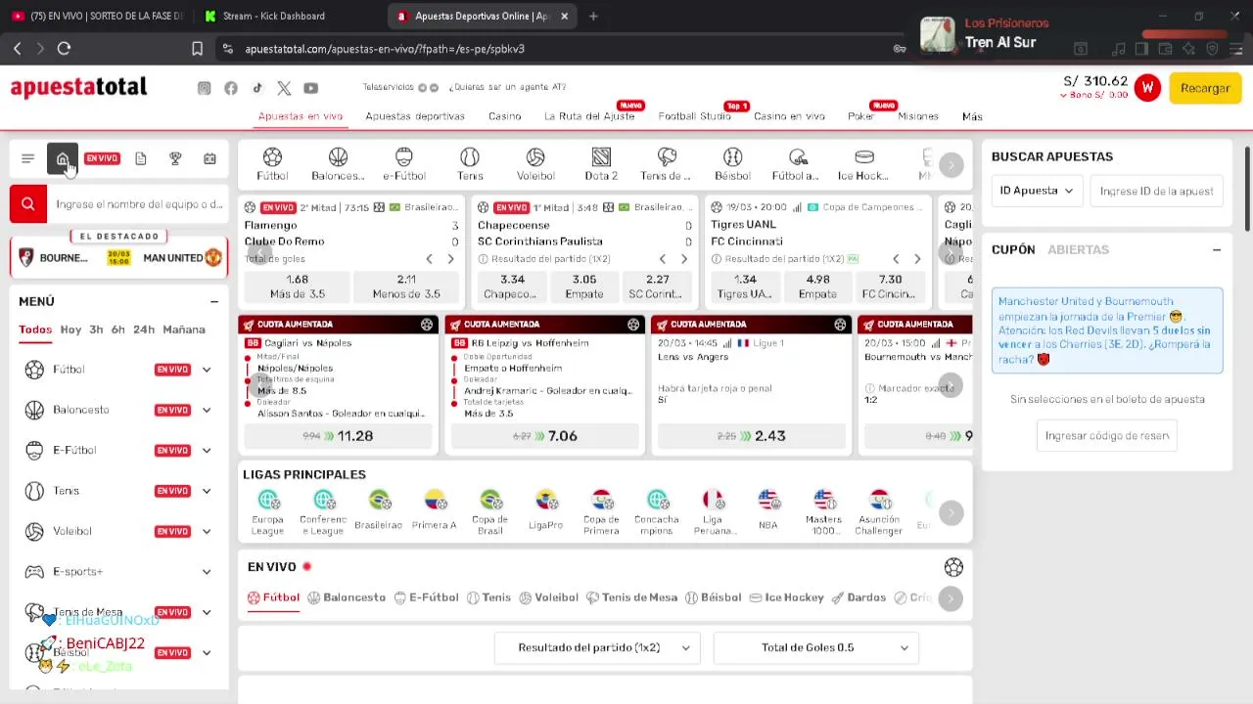Bet Empate at 3.05 on Chapecoense match
The image size is (1253, 704).
coord(584,286)
